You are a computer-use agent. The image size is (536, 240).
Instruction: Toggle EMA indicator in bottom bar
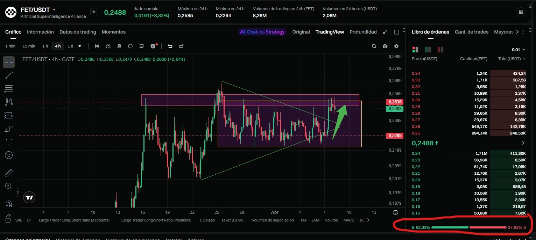coord(315,220)
